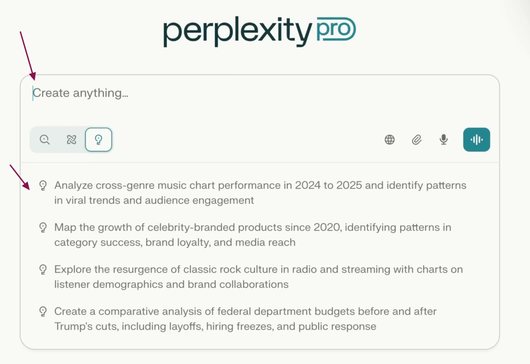This screenshot has width=530, height=364.
Task: Choose the celebrity-branded products growth suggestion
Action: click(252, 234)
